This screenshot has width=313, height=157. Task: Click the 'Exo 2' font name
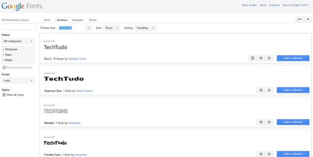click(x=48, y=59)
